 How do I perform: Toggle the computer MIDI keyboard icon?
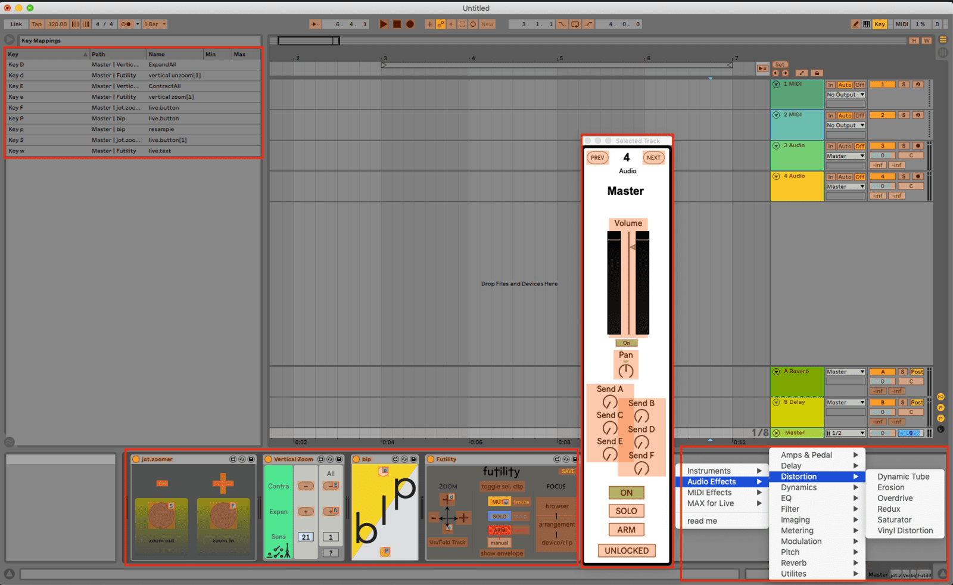coord(866,24)
